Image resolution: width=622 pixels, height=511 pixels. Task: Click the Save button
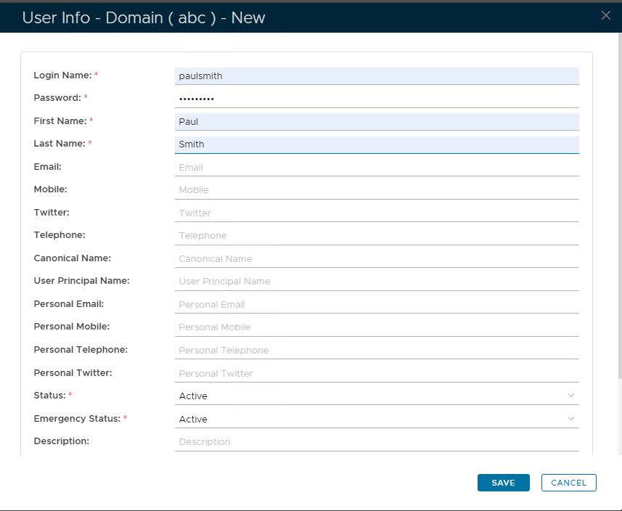point(503,483)
